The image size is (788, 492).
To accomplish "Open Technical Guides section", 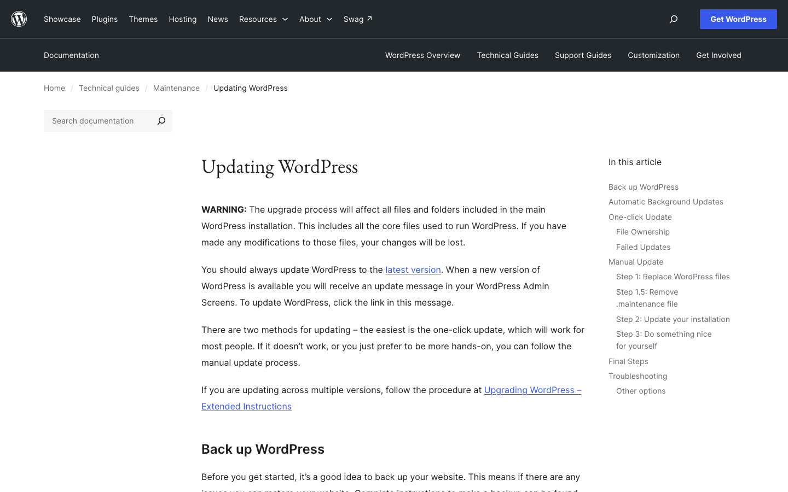I will [508, 55].
